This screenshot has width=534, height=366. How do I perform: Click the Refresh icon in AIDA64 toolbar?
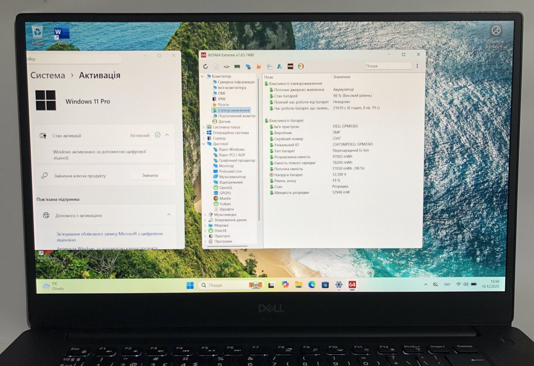tap(205, 67)
